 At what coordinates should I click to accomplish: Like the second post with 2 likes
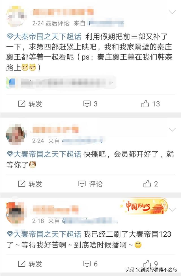click(147, 184)
